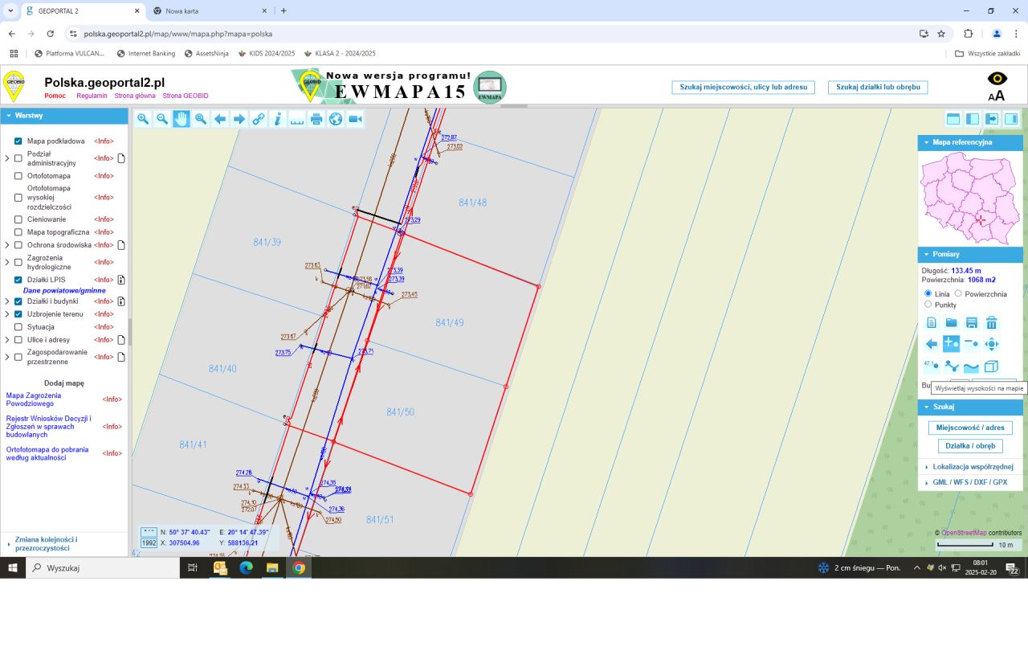Select the ruler measurement tool
This screenshot has height=647, width=1028.
(297, 119)
